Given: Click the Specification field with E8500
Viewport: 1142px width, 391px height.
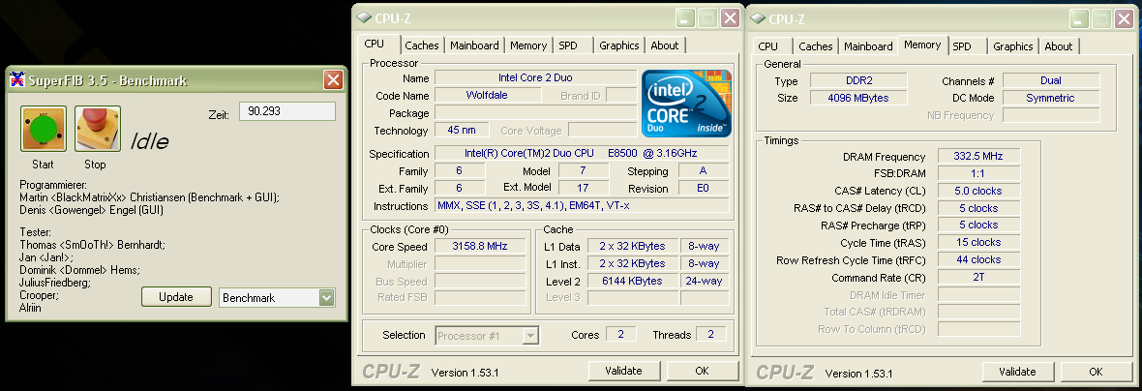Looking at the screenshot, I should [x=582, y=153].
